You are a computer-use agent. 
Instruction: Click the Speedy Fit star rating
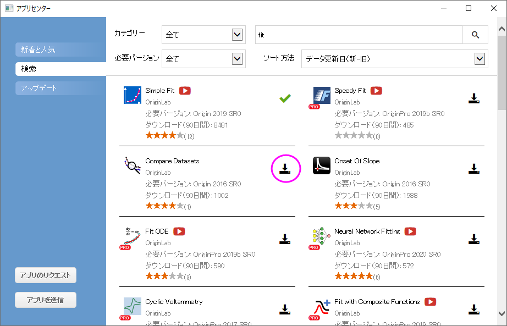click(x=354, y=135)
